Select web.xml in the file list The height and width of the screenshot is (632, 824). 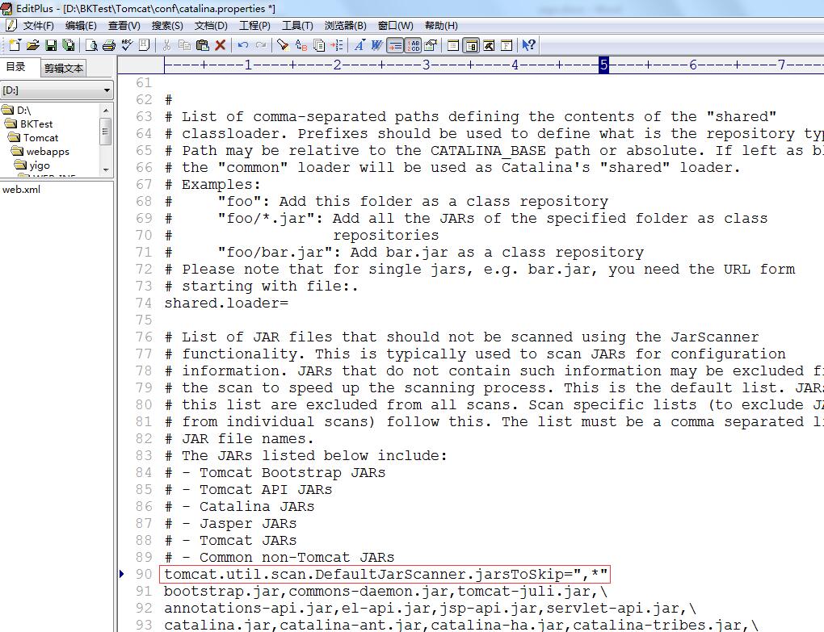pyautogui.click(x=21, y=190)
